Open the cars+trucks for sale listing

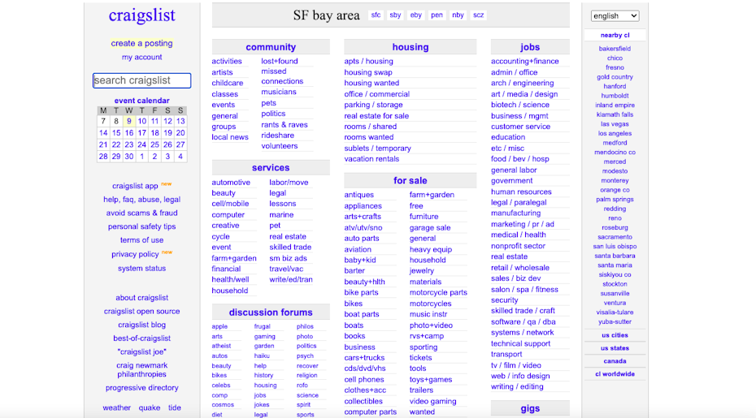tap(364, 358)
